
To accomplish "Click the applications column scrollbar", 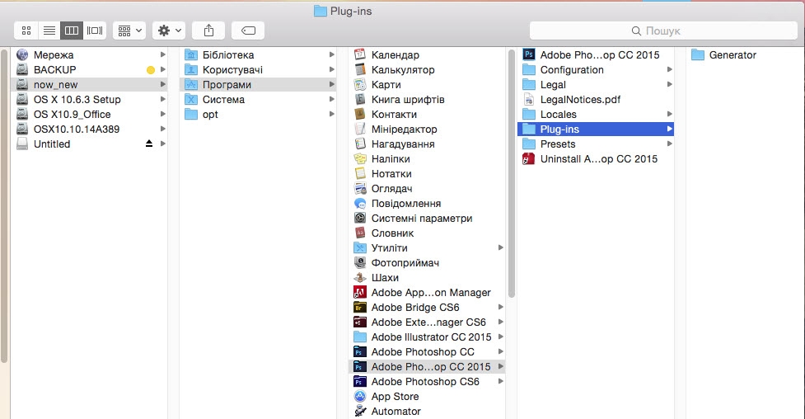I will [x=511, y=174].
